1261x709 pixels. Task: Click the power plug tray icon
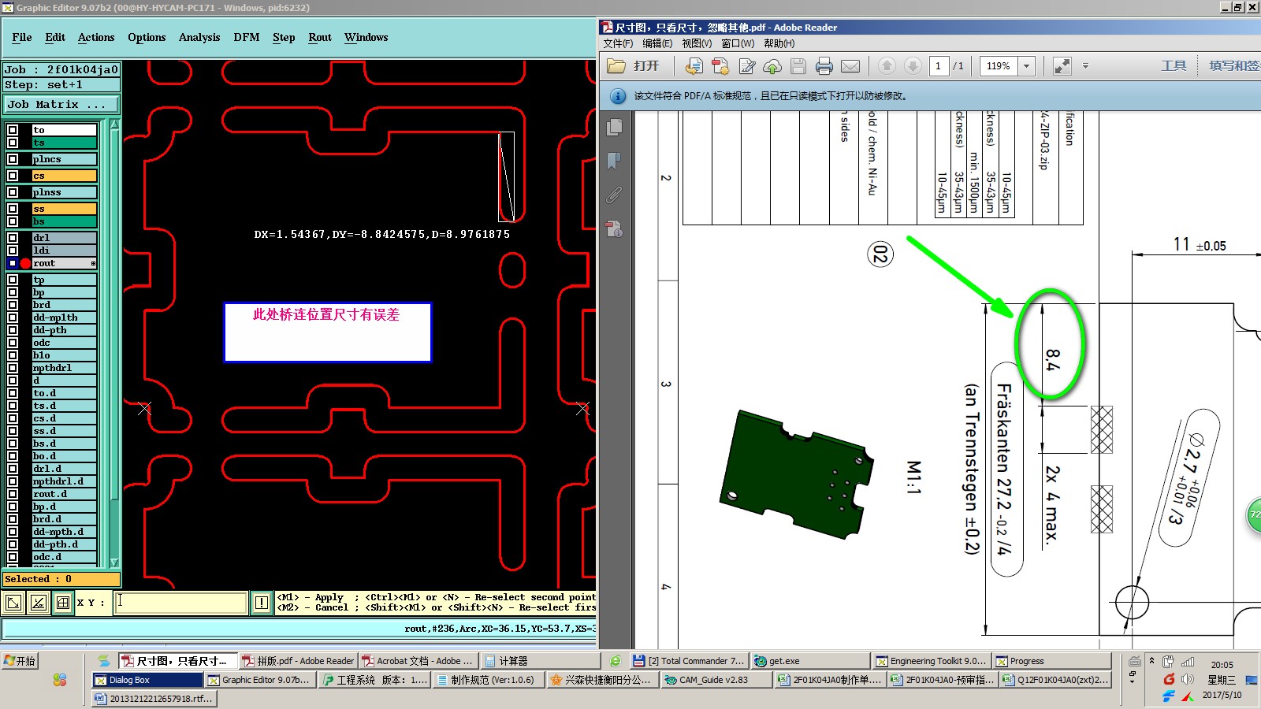pos(1169,662)
